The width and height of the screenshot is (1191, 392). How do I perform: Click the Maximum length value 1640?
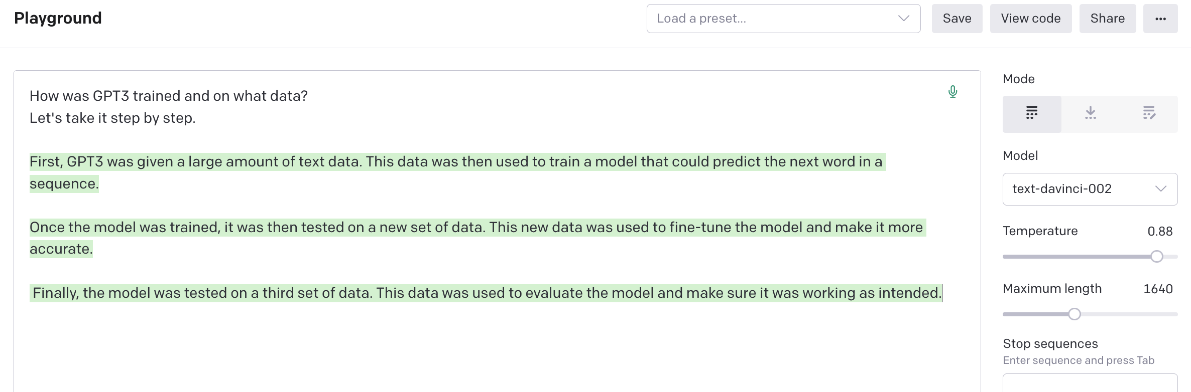[x=1158, y=289]
